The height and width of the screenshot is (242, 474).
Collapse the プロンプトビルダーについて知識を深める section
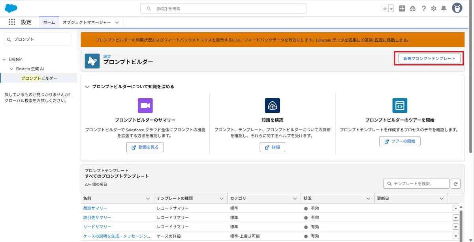pos(87,87)
